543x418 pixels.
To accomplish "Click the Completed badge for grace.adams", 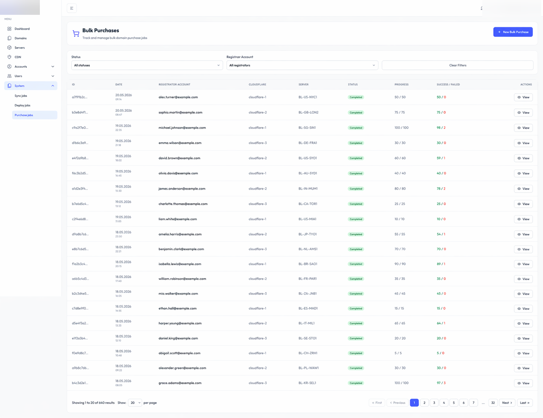I will (x=356, y=383).
